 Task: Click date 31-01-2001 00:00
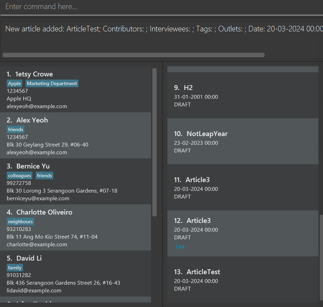196,97
